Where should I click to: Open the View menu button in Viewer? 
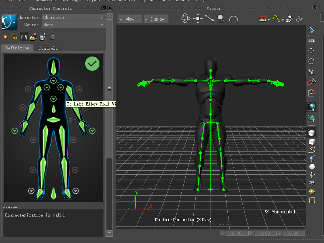(x=130, y=19)
